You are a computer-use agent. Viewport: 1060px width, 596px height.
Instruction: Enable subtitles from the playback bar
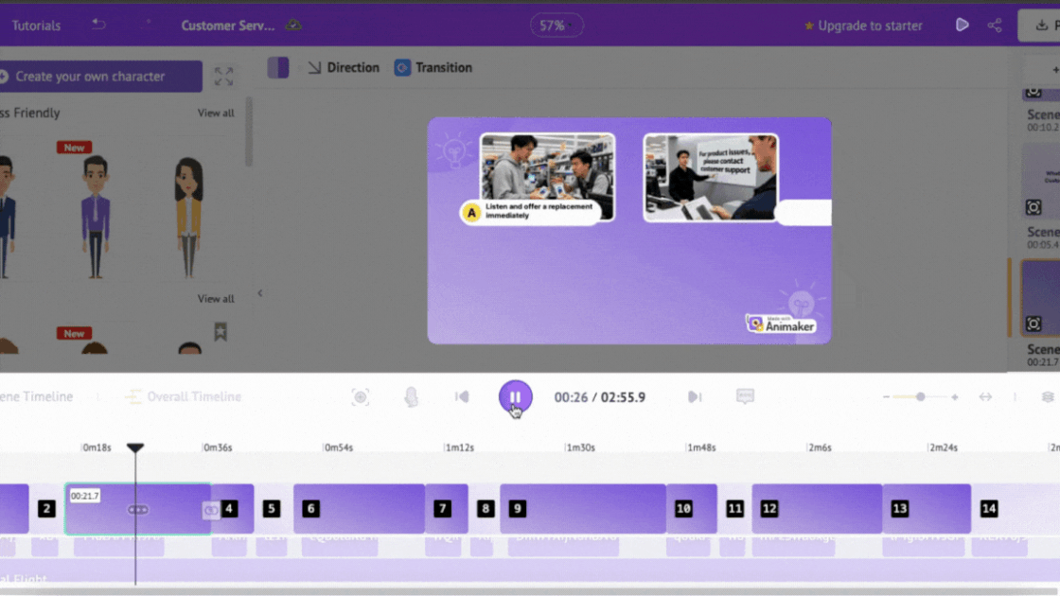pyautogui.click(x=746, y=397)
